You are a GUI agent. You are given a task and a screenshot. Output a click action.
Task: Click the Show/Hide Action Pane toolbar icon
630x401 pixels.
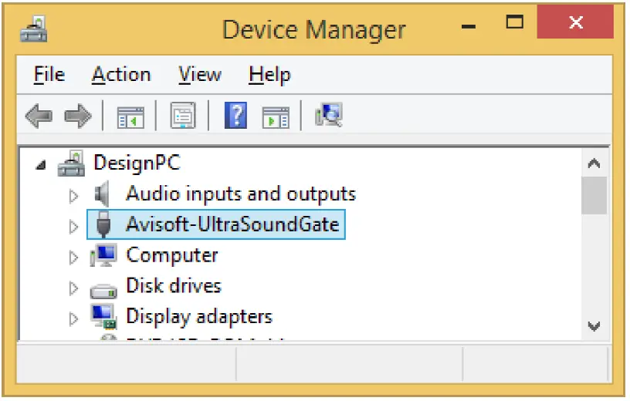tap(275, 117)
